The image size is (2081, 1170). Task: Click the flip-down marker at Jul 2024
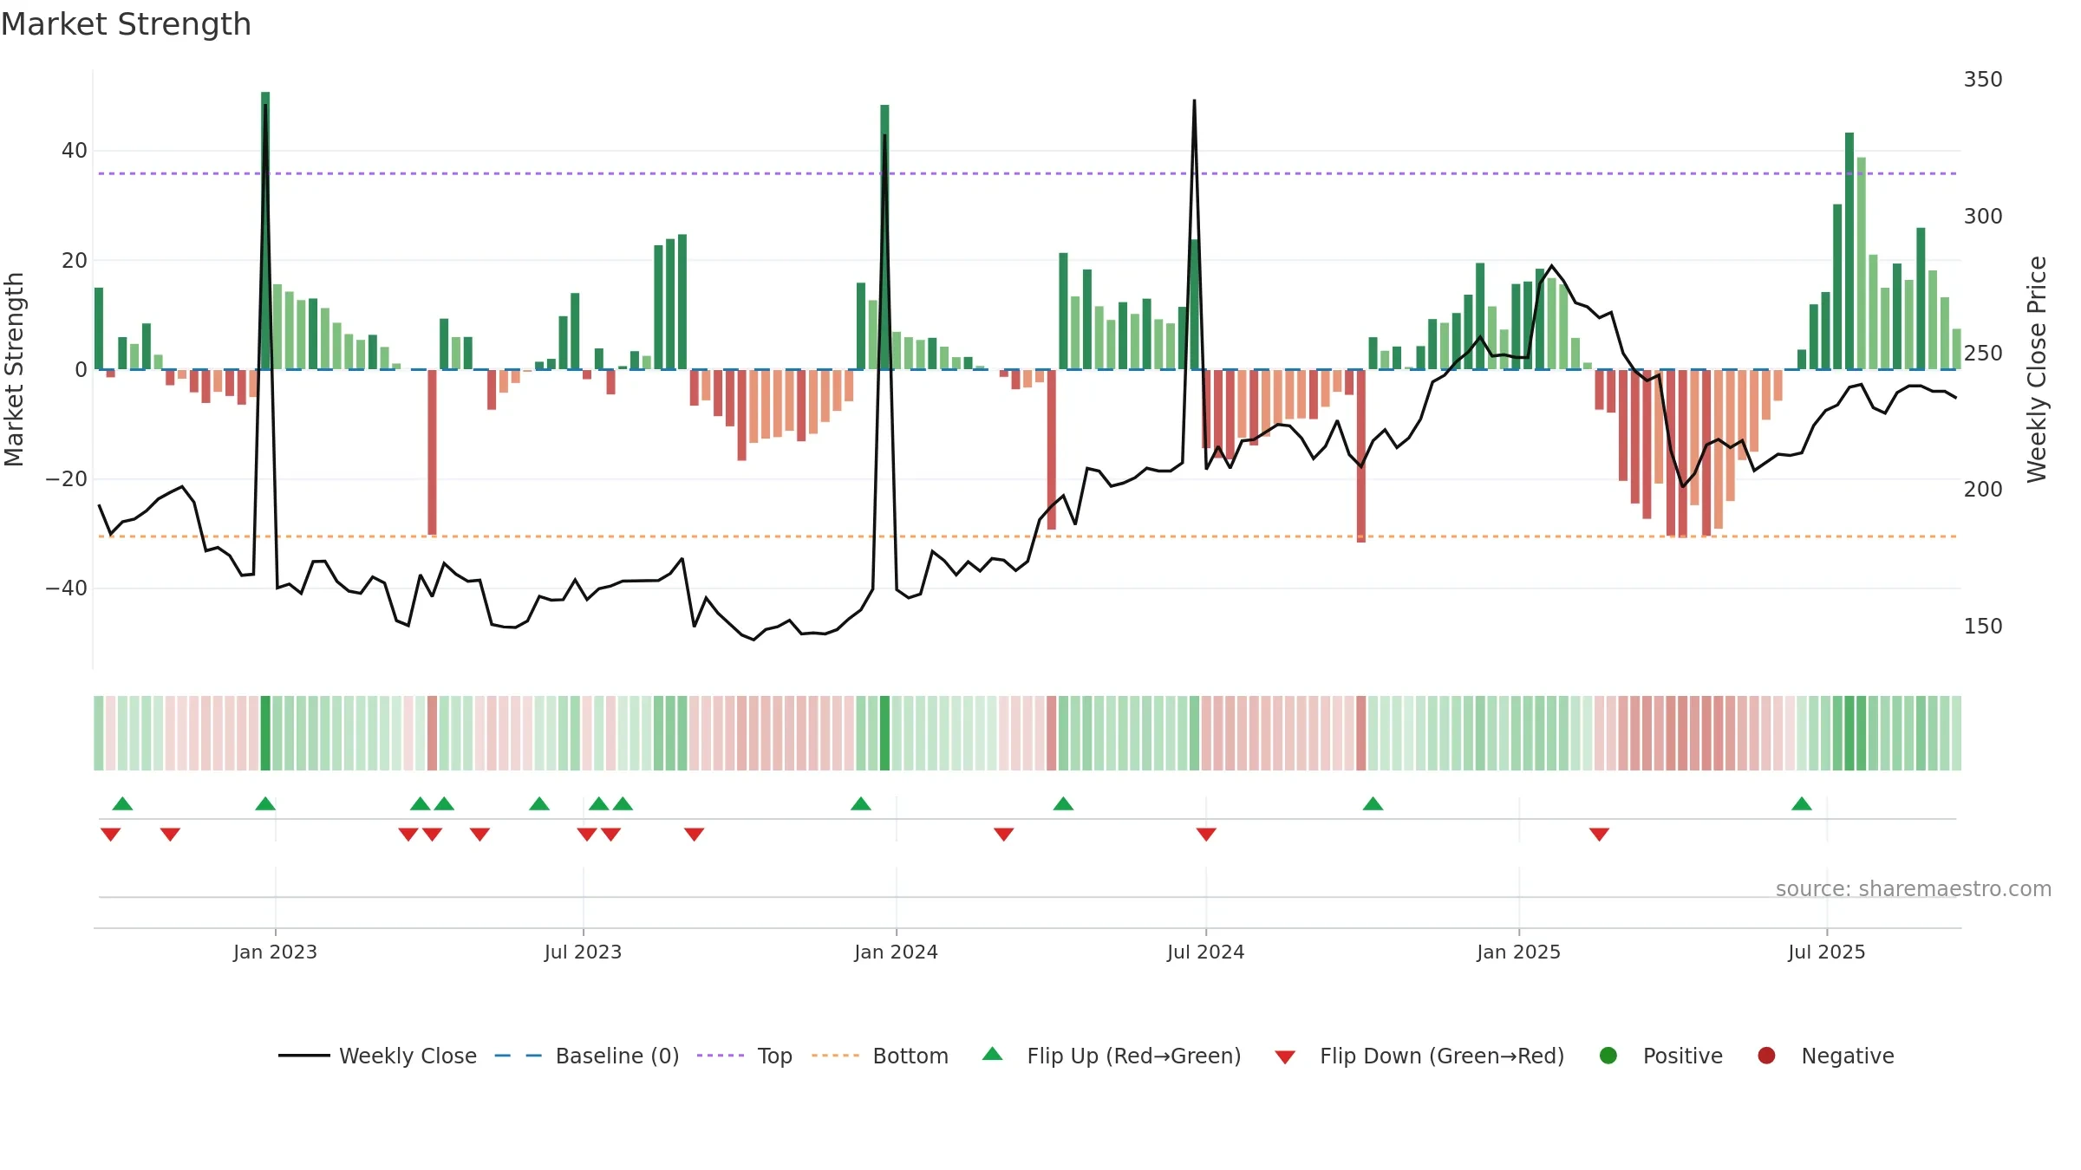click(1206, 834)
